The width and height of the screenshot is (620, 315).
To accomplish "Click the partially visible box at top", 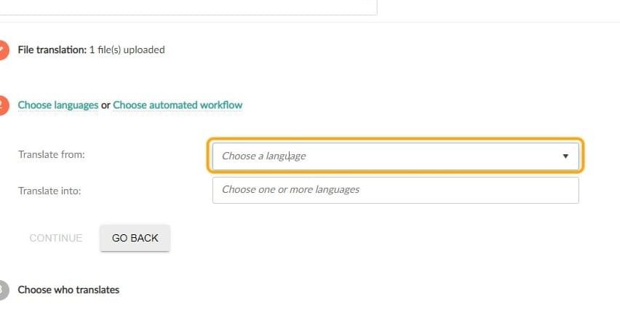I will pyautogui.click(x=189, y=7).
